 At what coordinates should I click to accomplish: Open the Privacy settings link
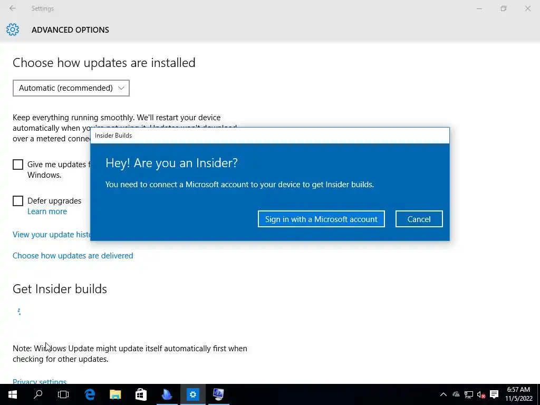pyautogui.click(x=40, y=381)
